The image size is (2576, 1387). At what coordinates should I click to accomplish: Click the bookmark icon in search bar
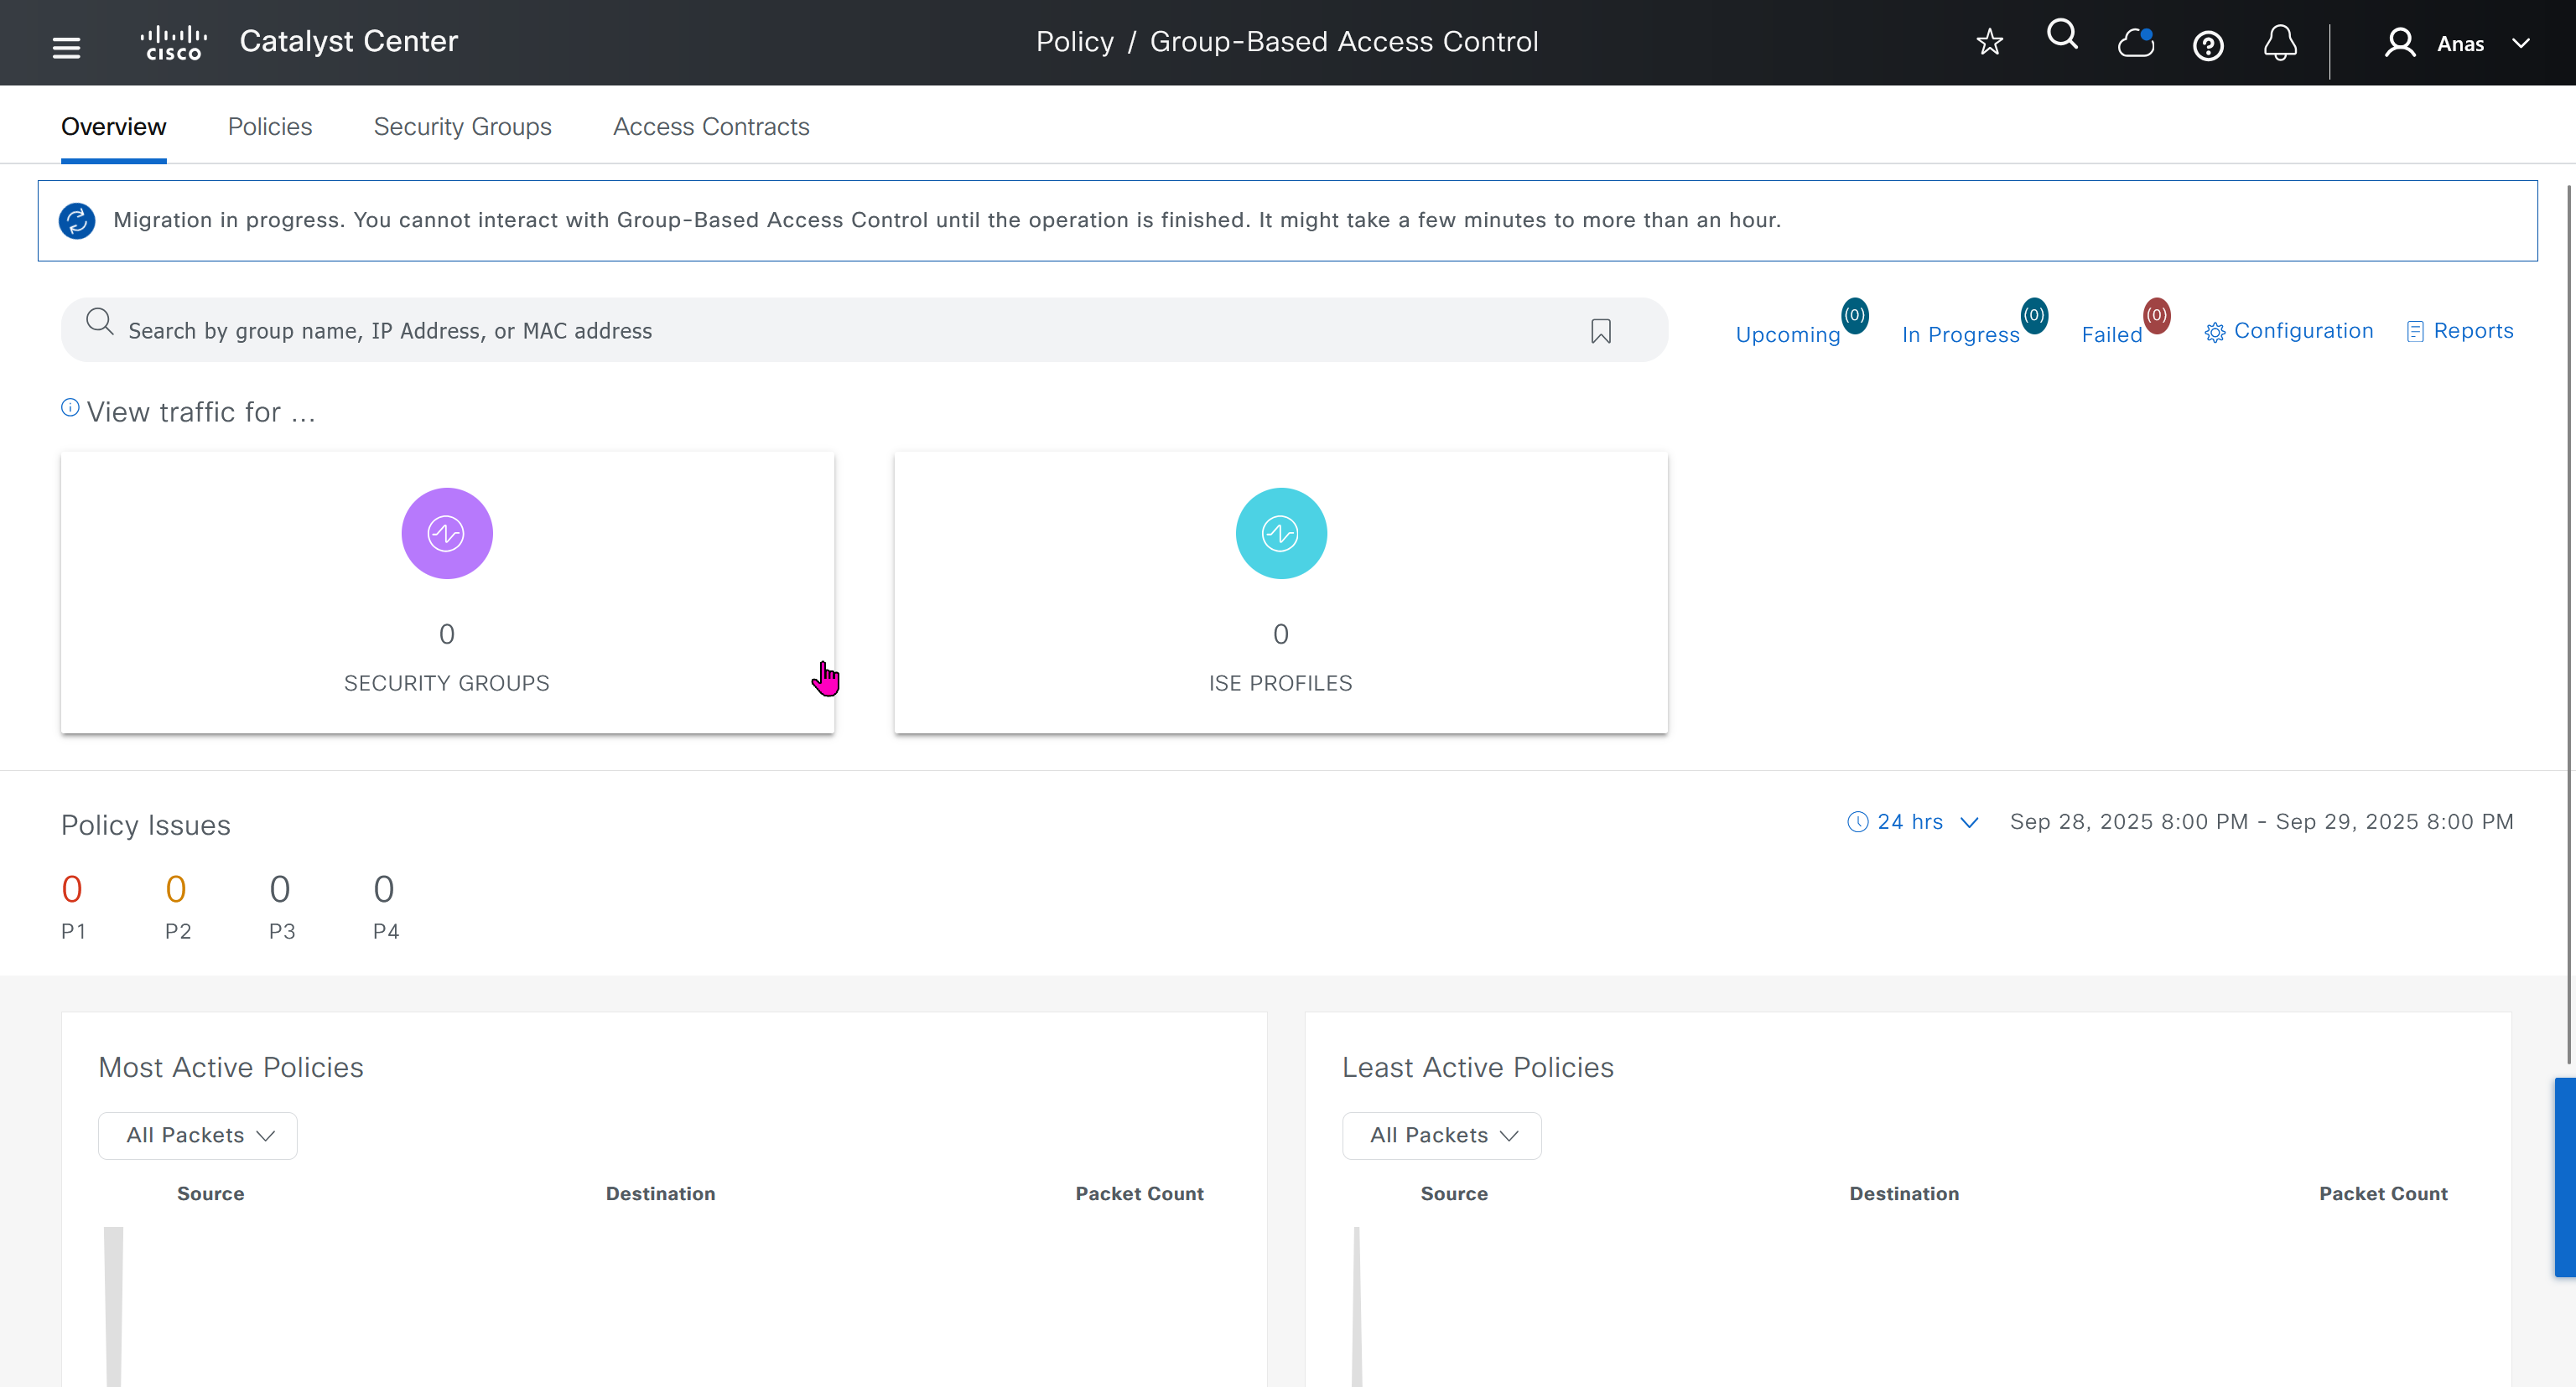click(x=1601, y=331)
